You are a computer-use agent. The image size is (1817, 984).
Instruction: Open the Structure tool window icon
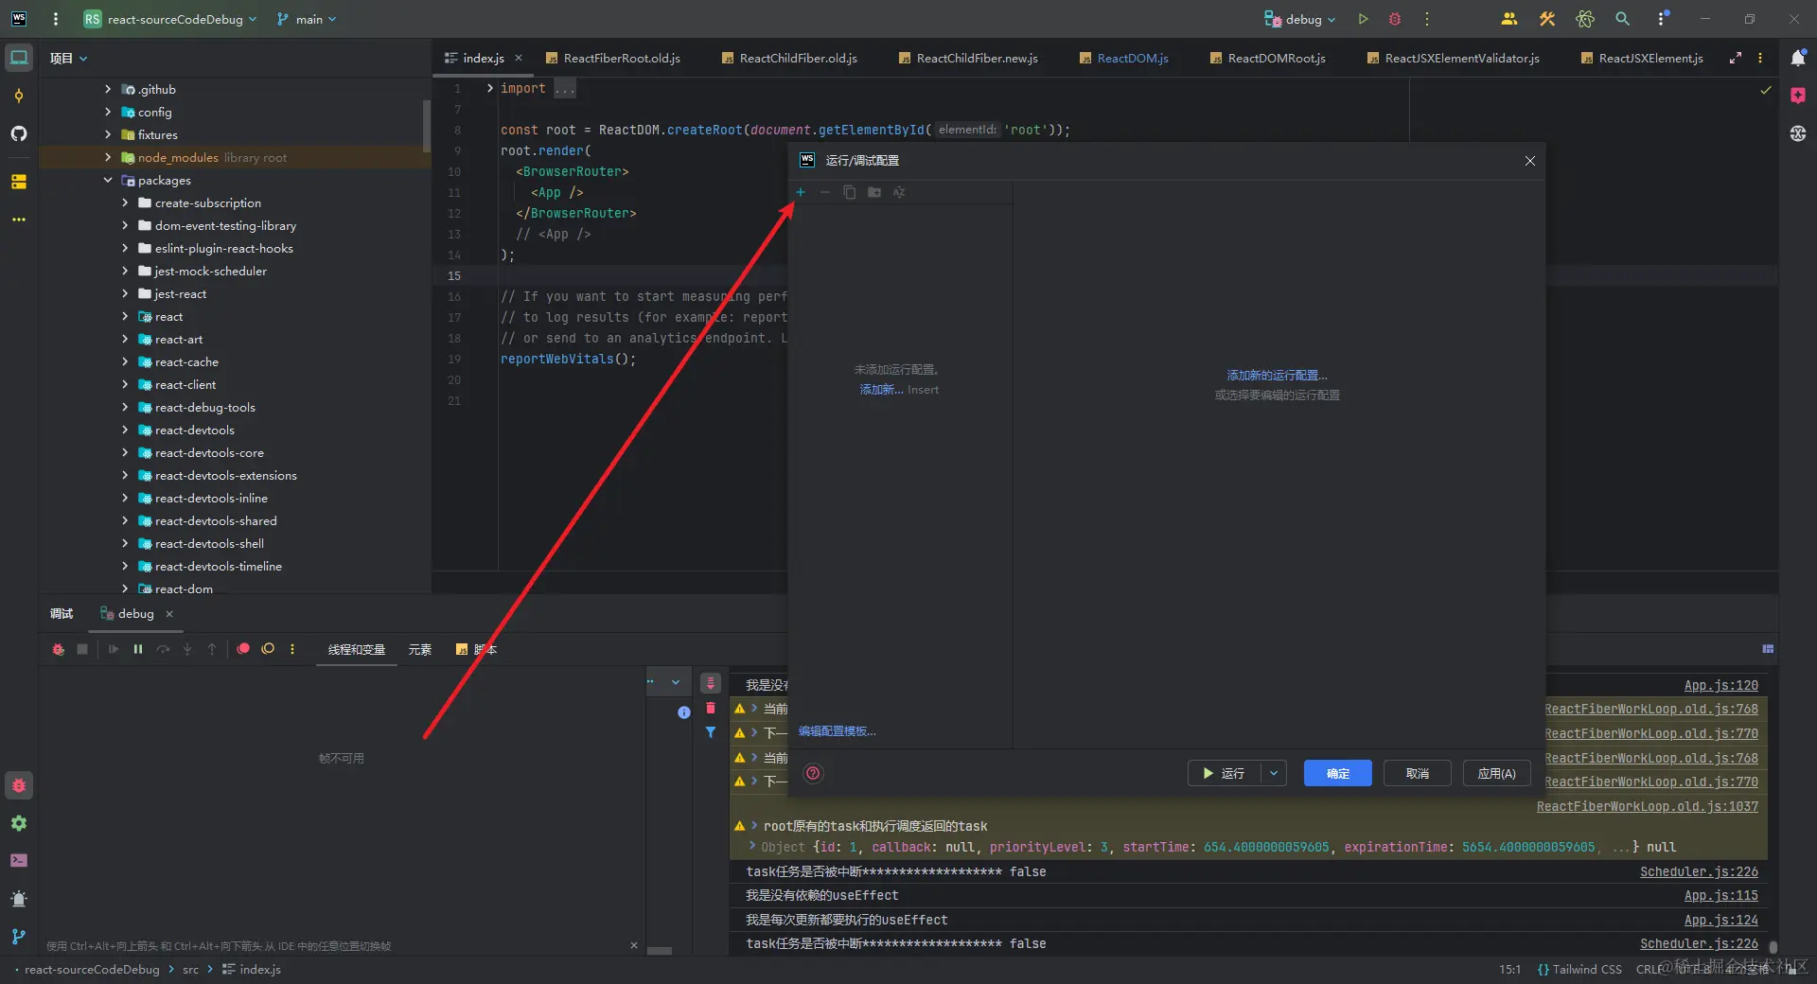click(19, 181)
